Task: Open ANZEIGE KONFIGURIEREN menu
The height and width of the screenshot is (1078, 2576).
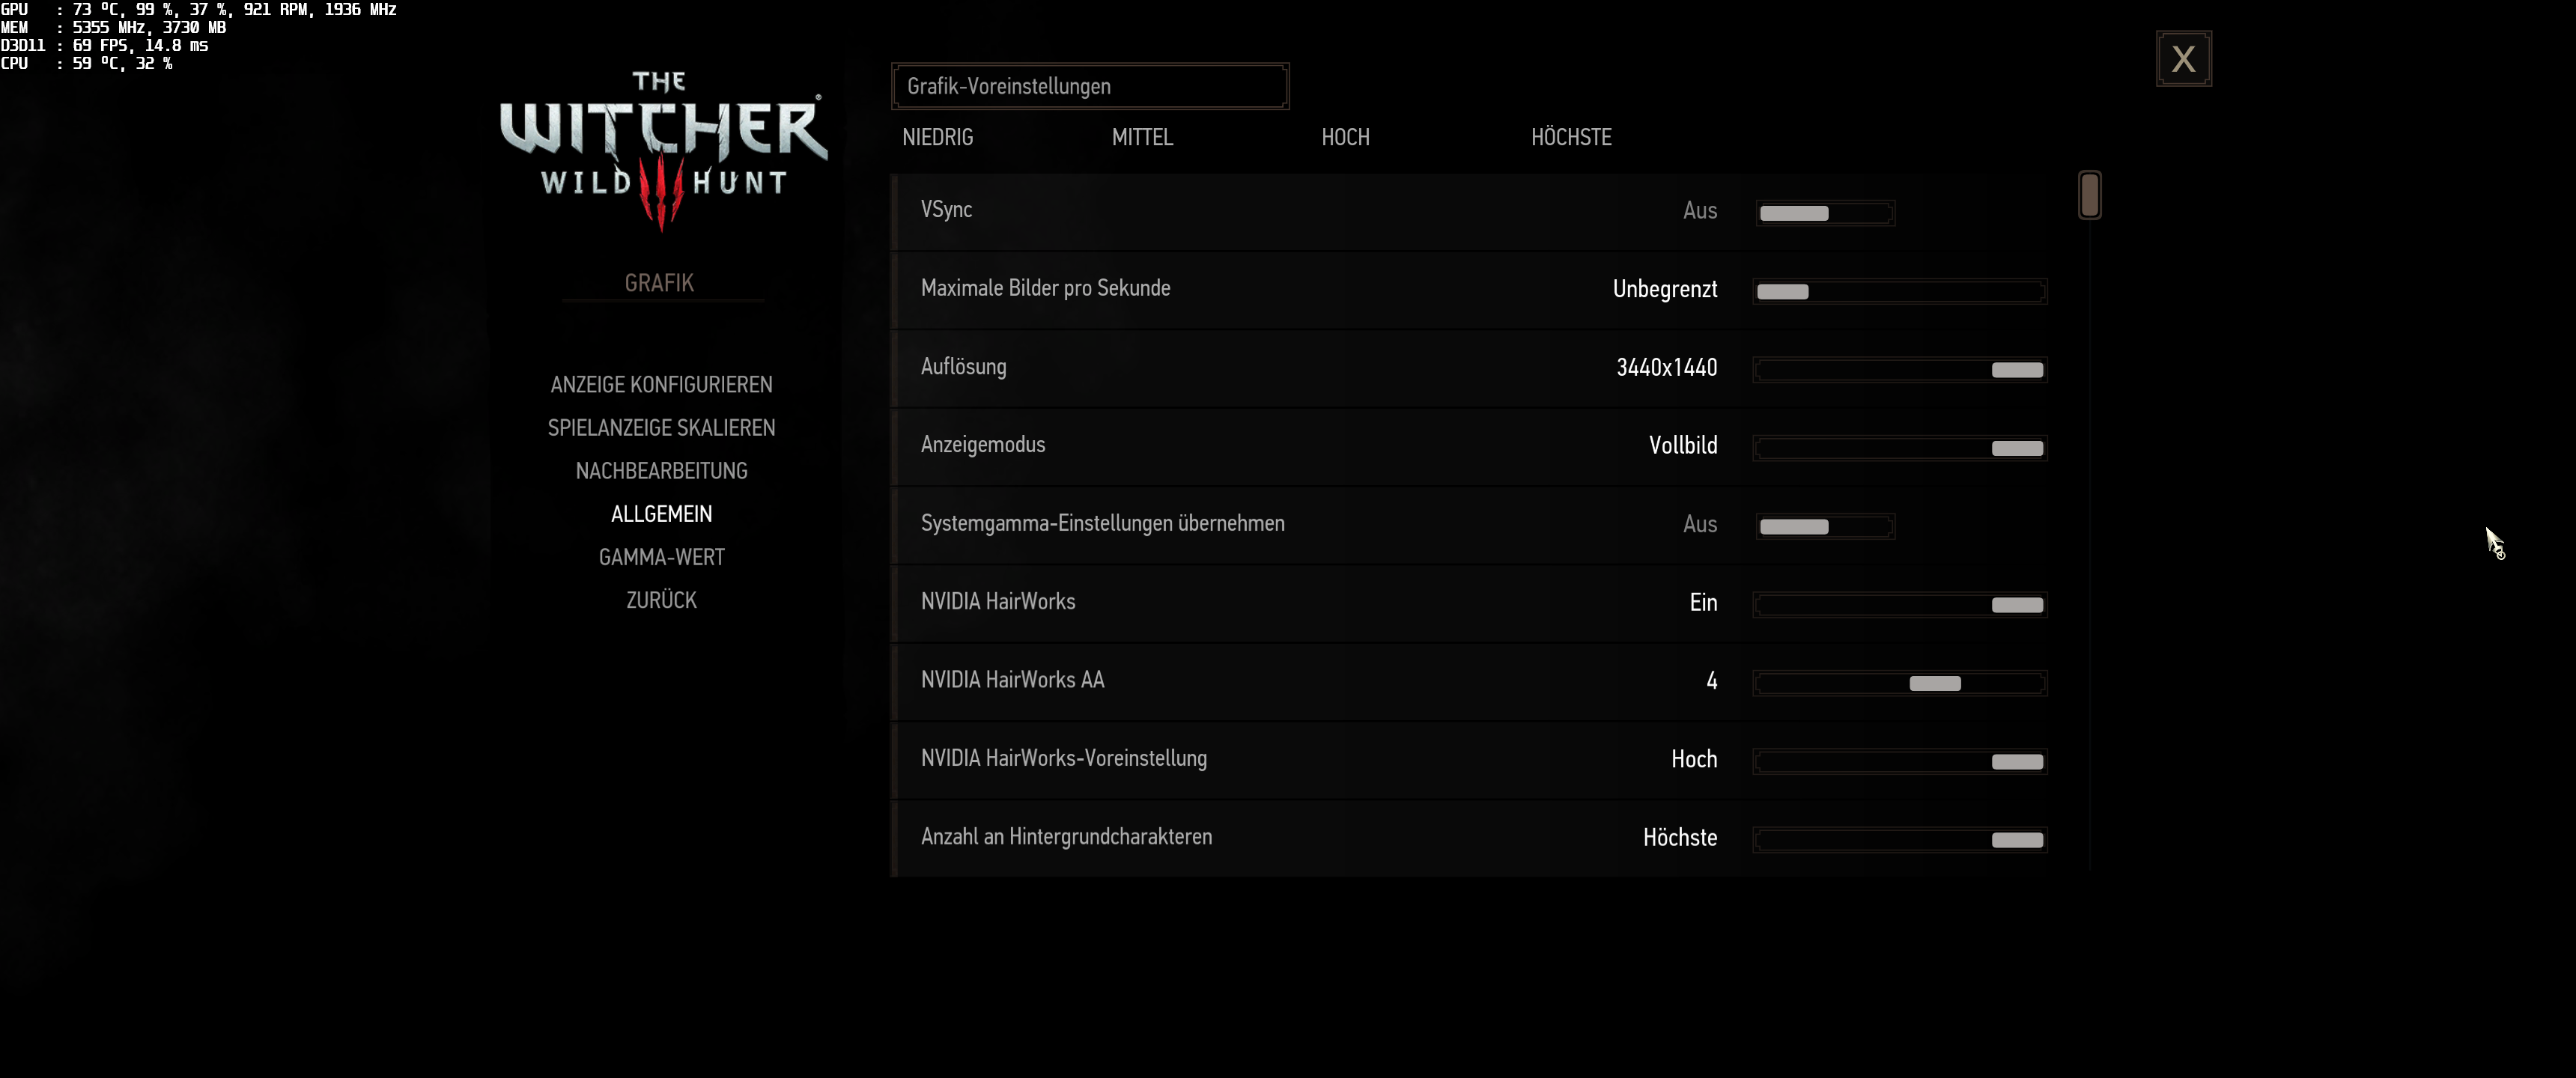Action: (x=661, y=385)
